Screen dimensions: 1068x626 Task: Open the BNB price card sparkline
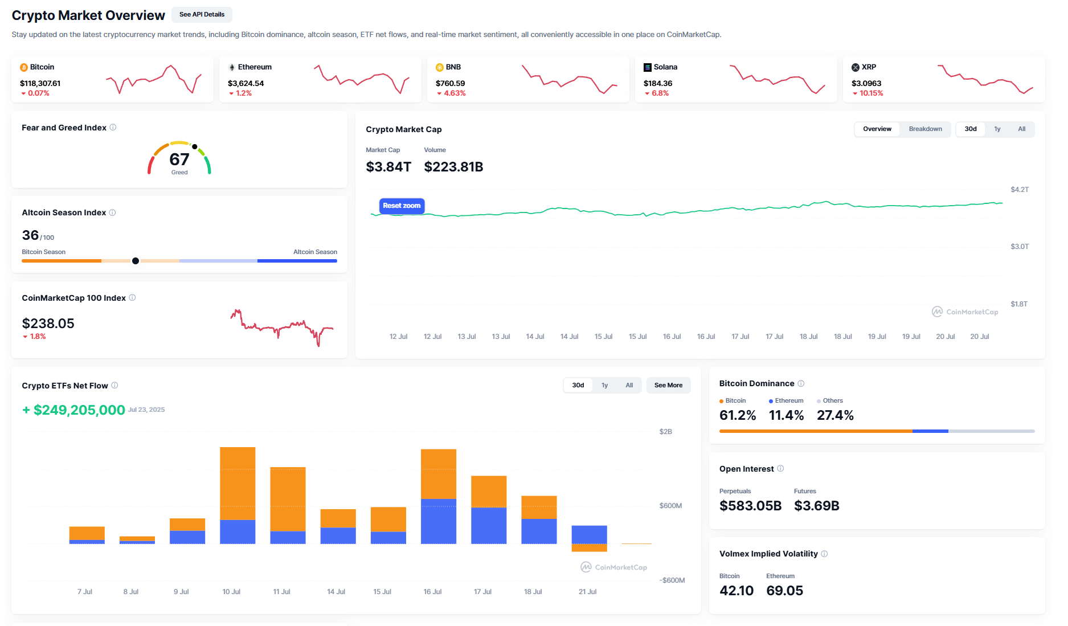click(570, 79)
